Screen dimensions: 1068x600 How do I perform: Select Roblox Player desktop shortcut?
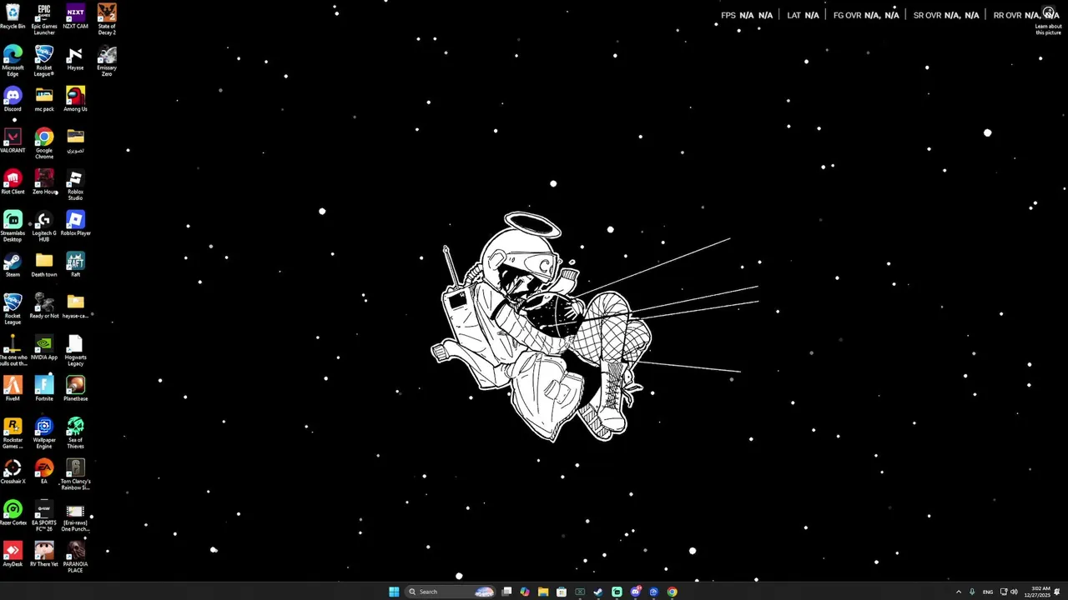(x=75, y=222)
